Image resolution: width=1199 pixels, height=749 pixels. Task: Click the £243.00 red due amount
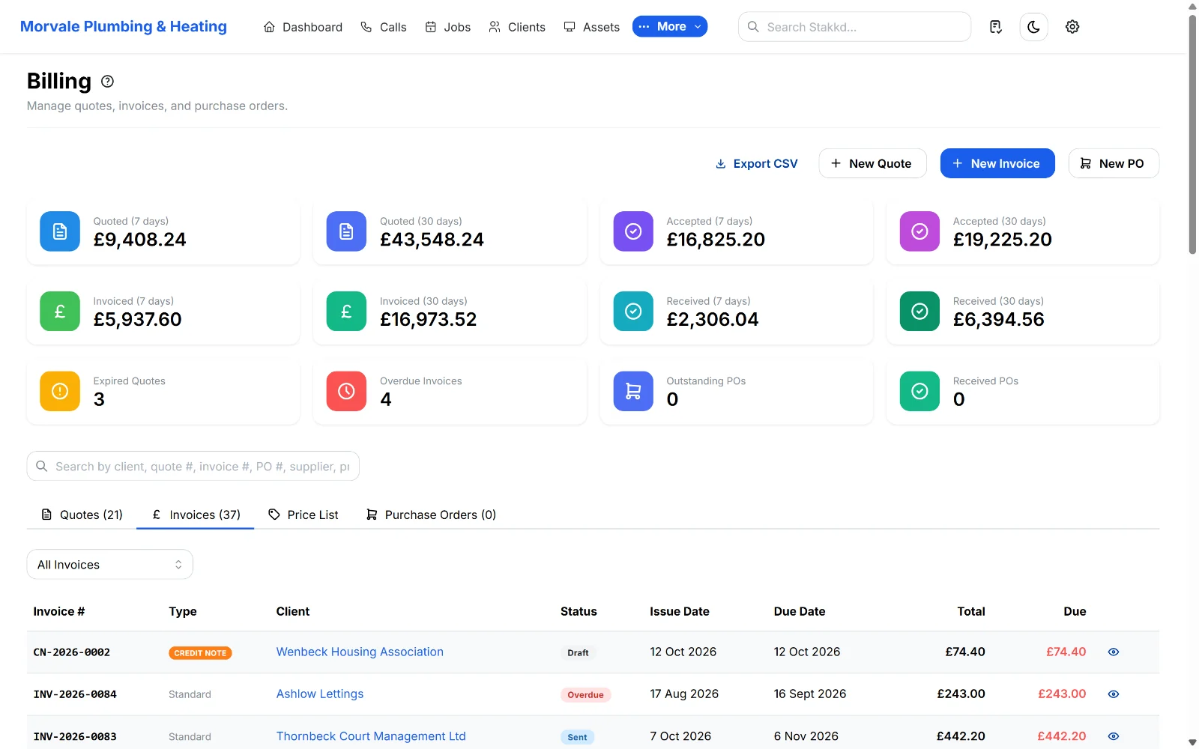pos(1062,694)
